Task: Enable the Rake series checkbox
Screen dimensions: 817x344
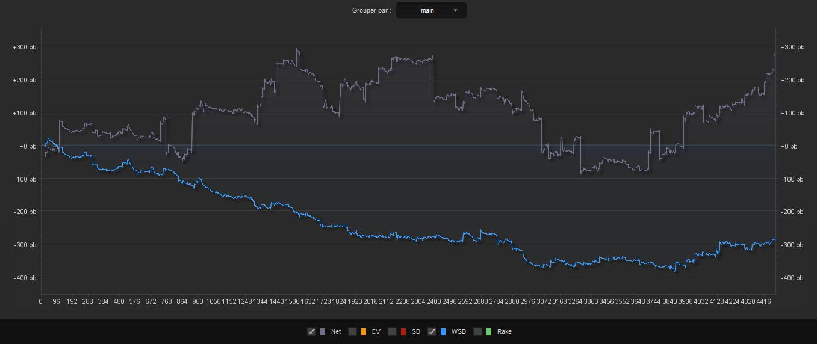Action: click(477, 331)
